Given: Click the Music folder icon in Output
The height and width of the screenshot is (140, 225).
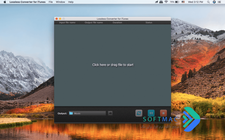Looking at the screenshot, I should pos(71,113).
